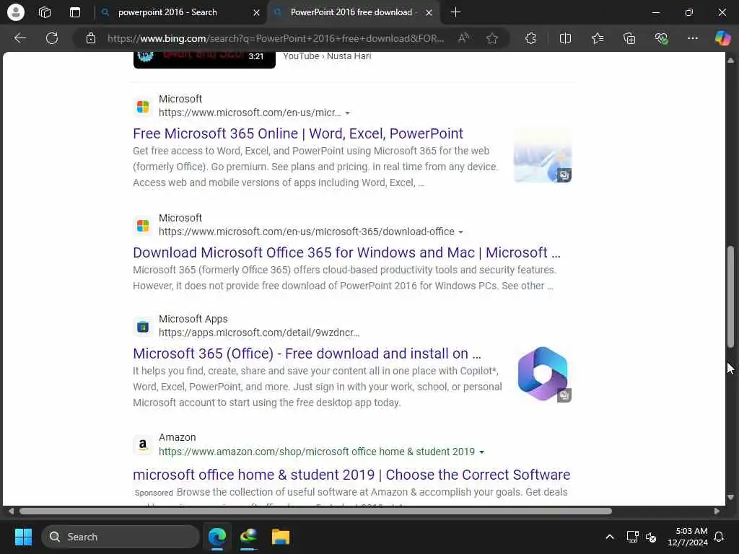Screen dimensions: 739x554
Task: Open Amazon 'microsoft office home & student 2019' link
Action: point(351,475)
